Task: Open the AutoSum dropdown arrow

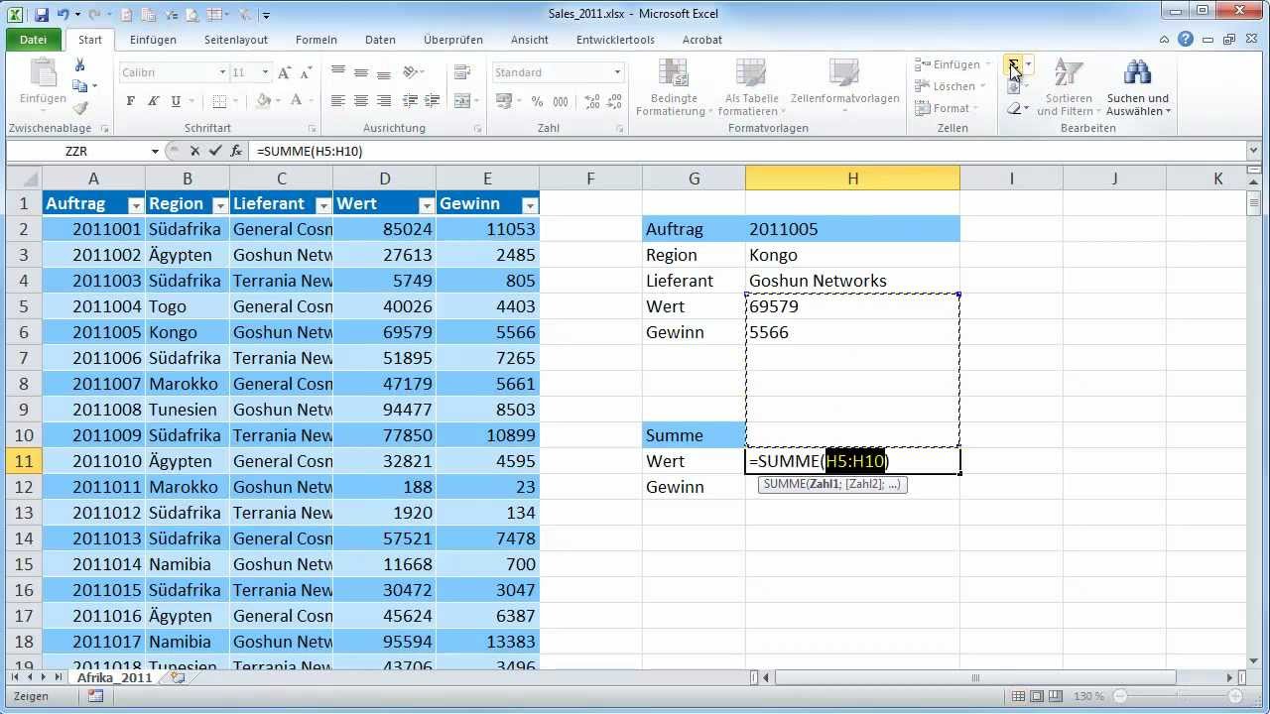Action: 1029,64
